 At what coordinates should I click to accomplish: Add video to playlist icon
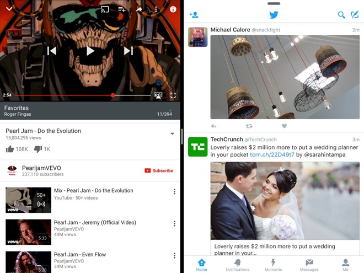[x=122, y=9]
